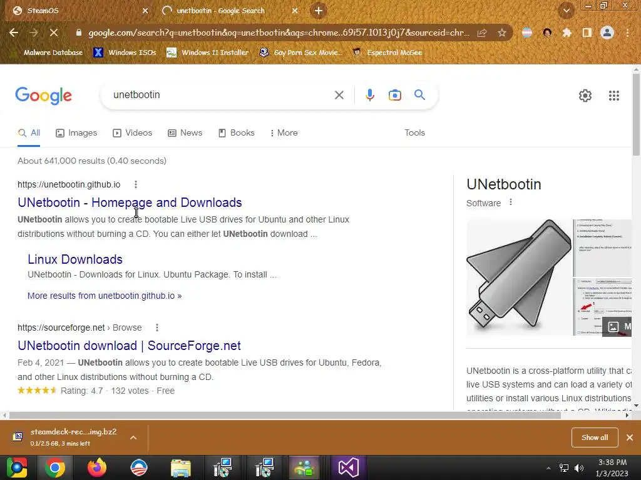The height and width of the screenshot is (480, 641).
Task: Share this page via the share icon
Action: [482, 32]
